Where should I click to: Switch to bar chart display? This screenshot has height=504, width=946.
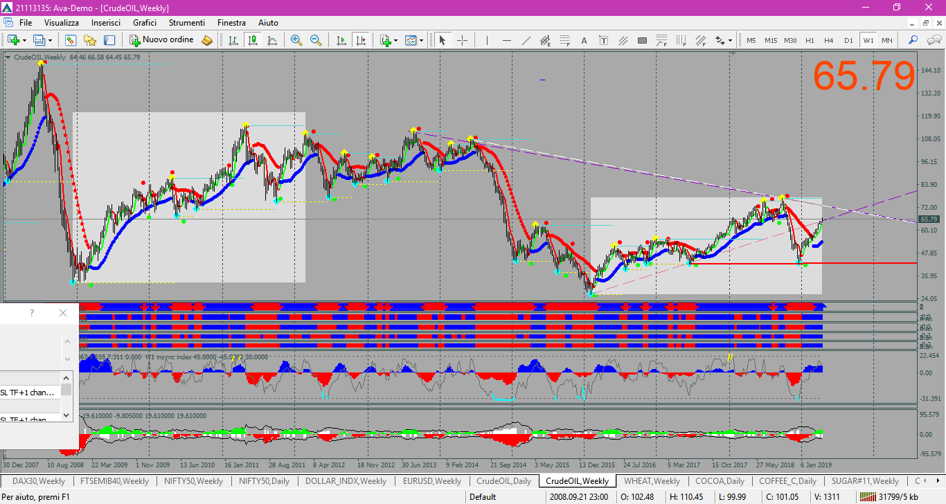tap(233, 40)
